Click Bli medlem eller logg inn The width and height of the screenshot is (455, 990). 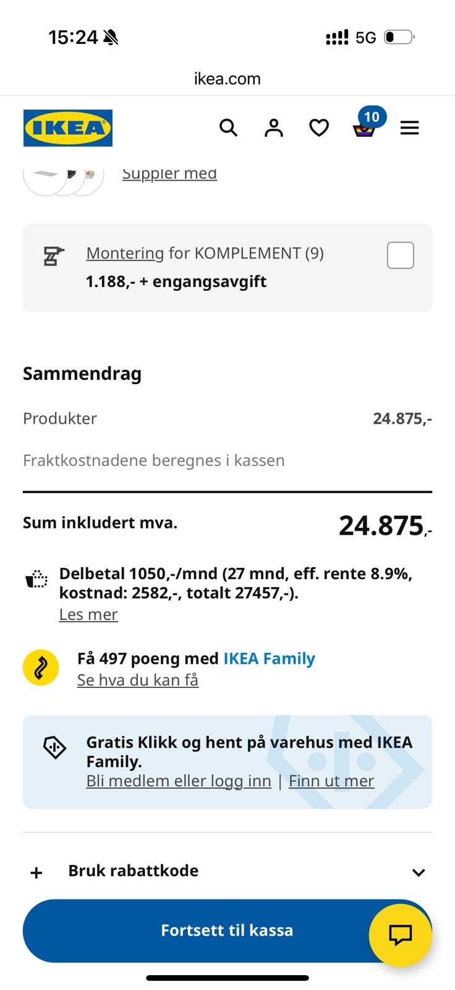click(179, 781)
